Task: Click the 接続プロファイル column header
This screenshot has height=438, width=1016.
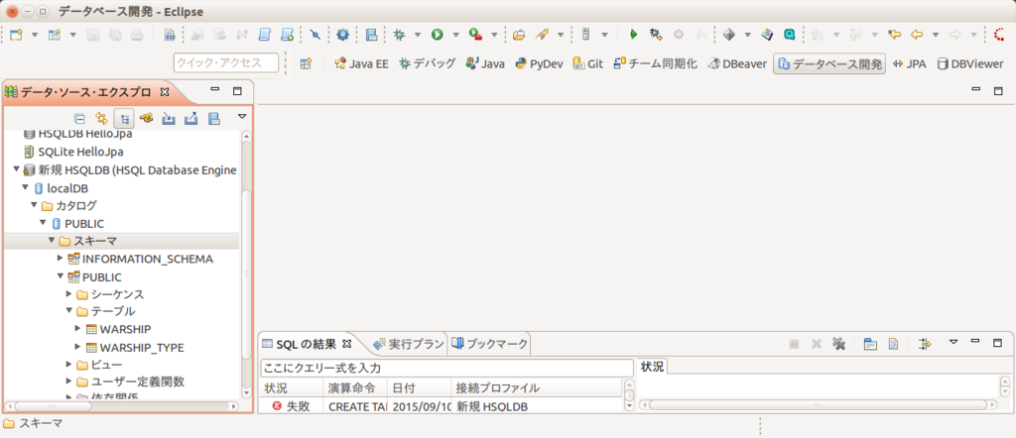Action: 537,388
